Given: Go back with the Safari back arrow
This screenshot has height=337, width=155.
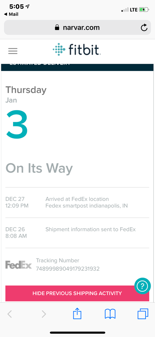Looking at the screenshot, I should click(10, 314).
